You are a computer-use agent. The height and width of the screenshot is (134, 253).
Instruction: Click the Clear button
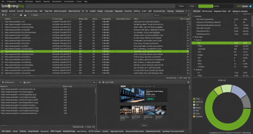pos(192,6)
